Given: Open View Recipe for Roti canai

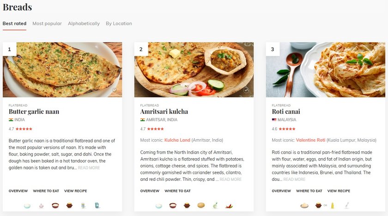Looking at the screenshot, I should [x=339, y=191].
